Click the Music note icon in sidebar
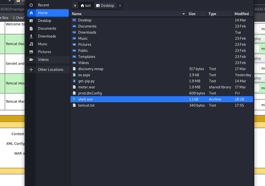The height and width of the screenshot is (186, 265). [31, 44]
